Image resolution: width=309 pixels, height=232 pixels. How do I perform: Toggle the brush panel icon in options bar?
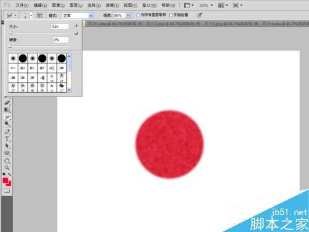coord(40,15)
